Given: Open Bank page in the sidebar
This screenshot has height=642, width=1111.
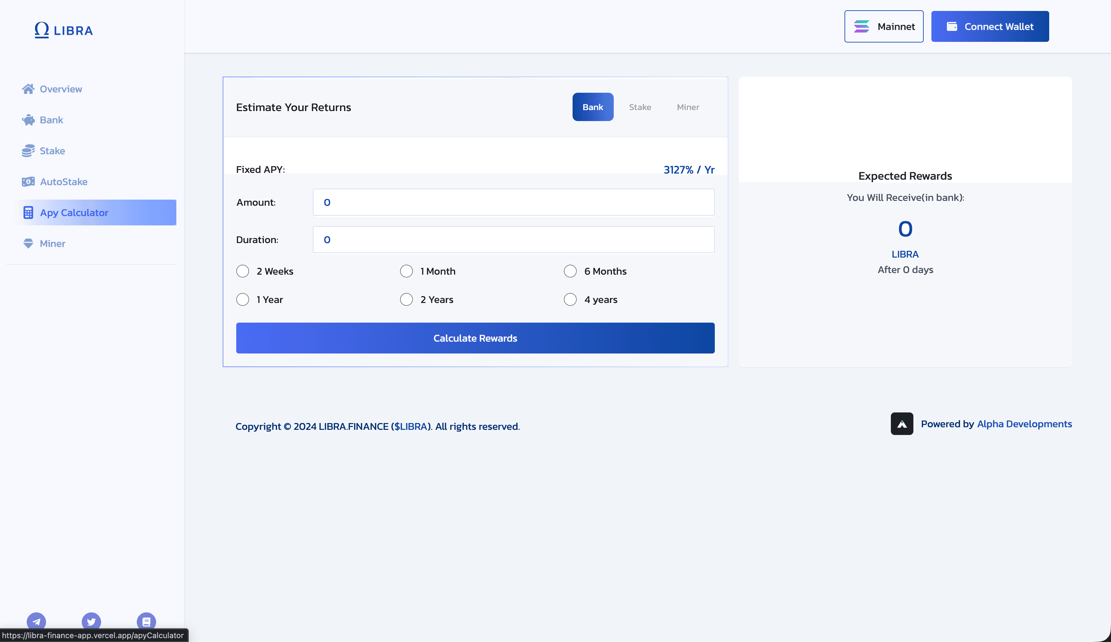Looking at the screenshot, I should [51, 120].
